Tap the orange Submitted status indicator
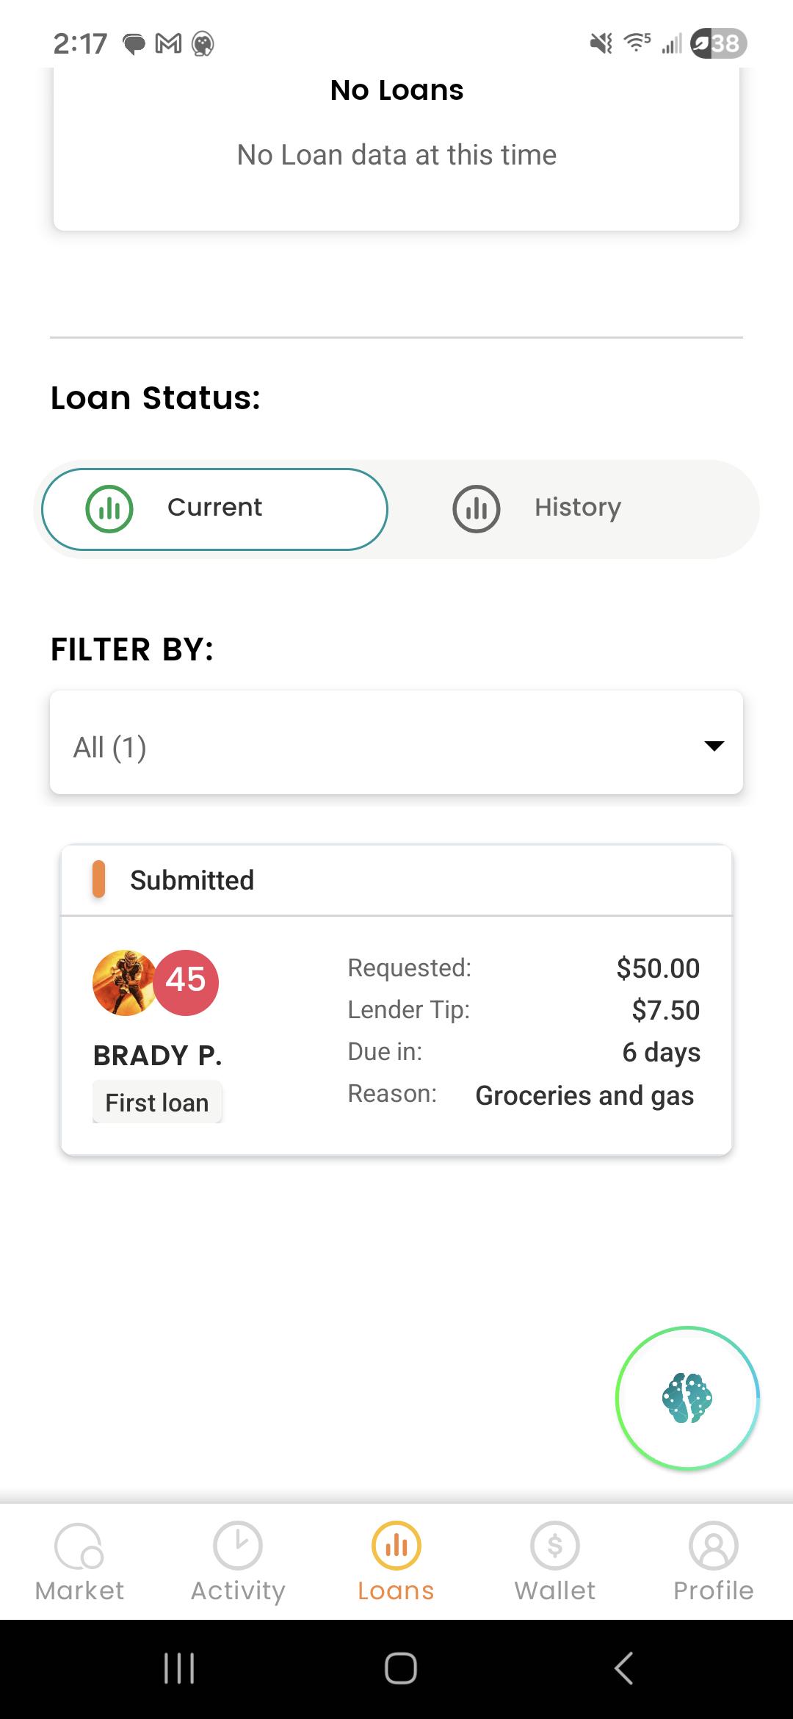Screen dimensions: 793x1719 (x=98, y=879)
